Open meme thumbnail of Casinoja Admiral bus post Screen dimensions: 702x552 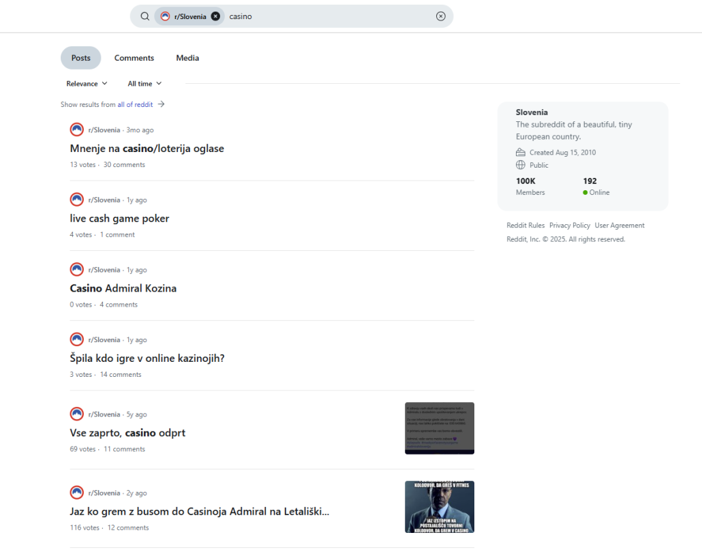pyautogui.click(x=439, y=506)
